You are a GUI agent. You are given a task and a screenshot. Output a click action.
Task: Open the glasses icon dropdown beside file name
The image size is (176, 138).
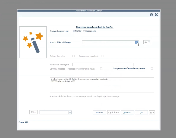147,42
